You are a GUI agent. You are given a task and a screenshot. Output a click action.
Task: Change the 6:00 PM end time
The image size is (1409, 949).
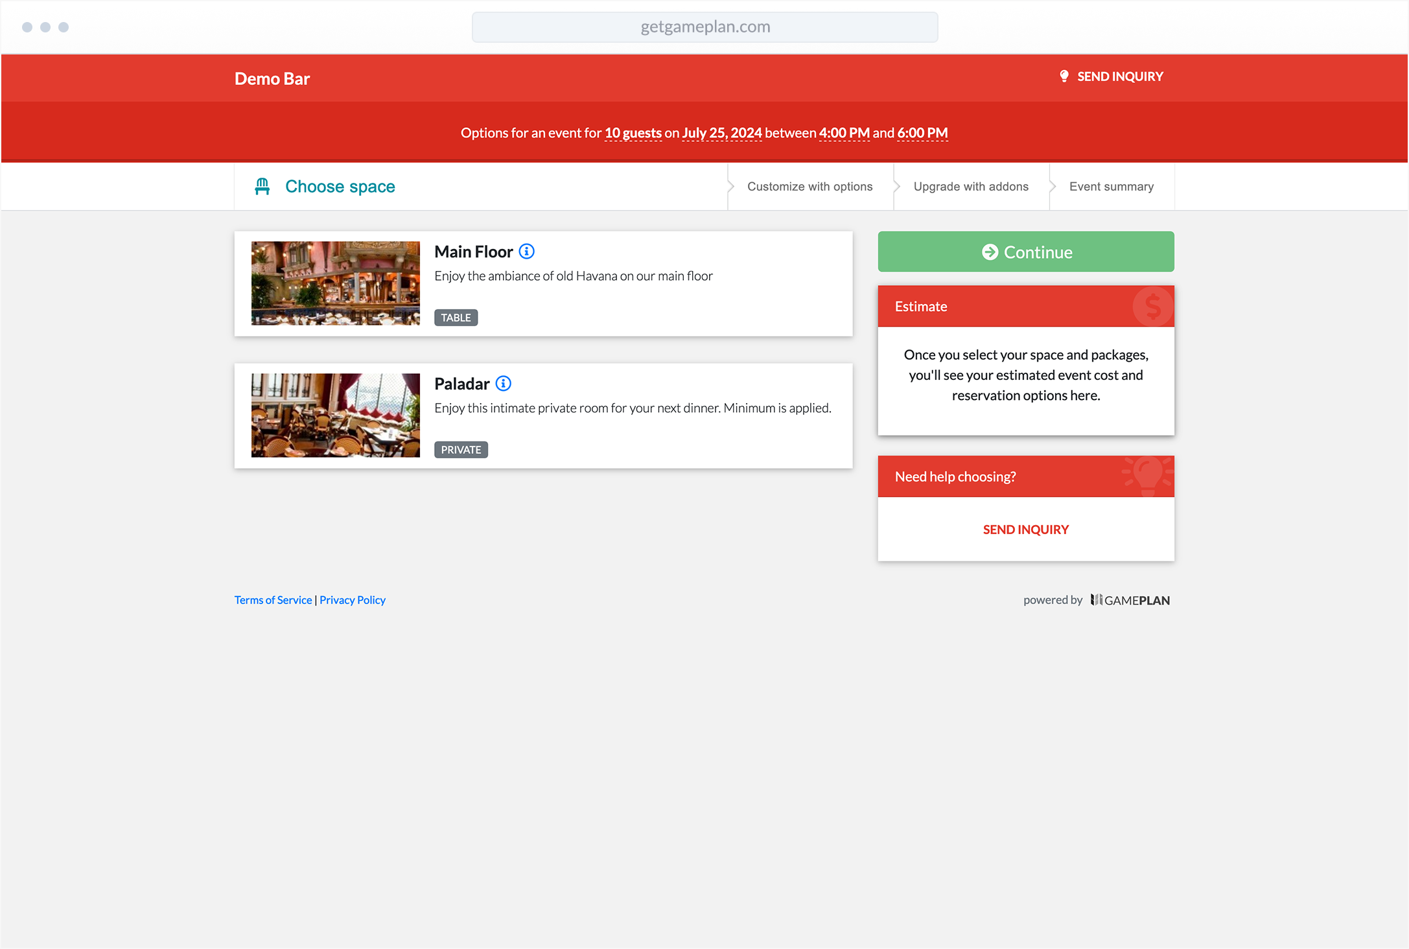922,133
